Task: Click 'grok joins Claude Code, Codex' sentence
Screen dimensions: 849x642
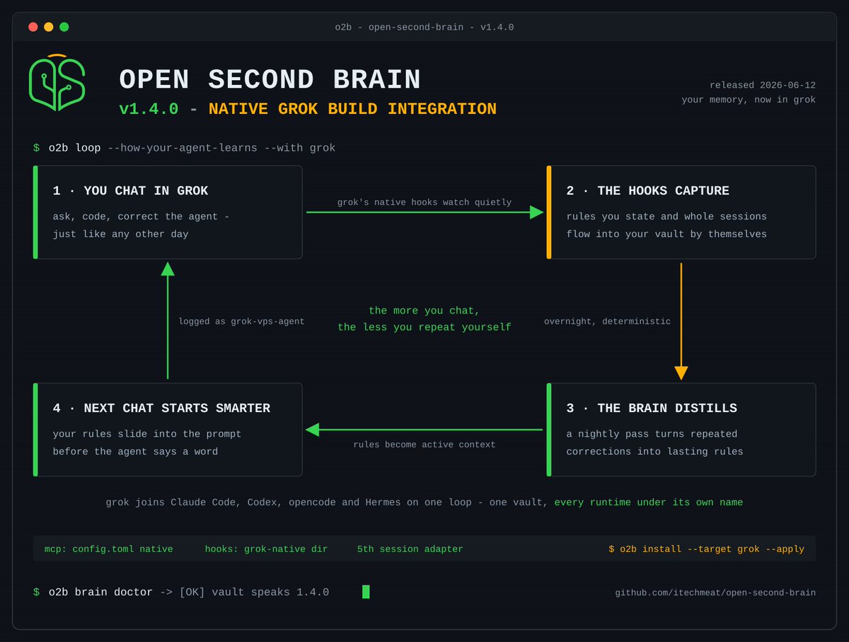Action: pos(328,503)
